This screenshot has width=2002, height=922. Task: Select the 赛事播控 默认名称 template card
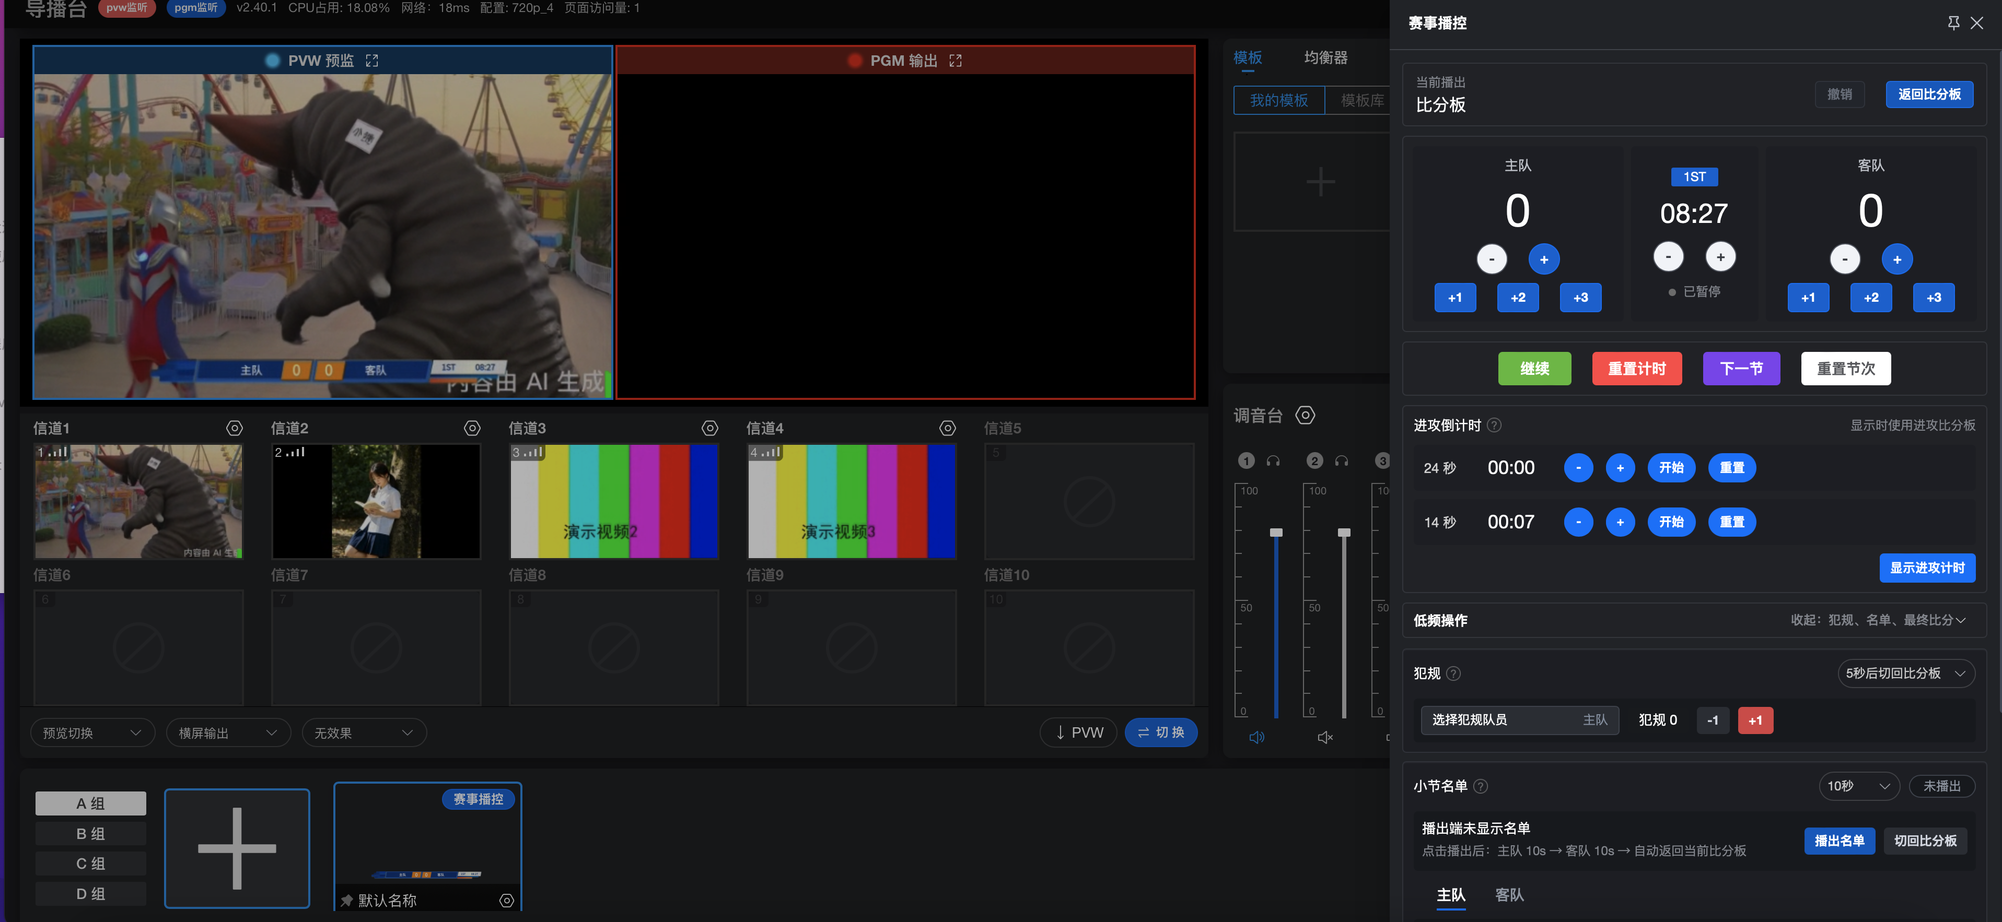coord(427,846)
